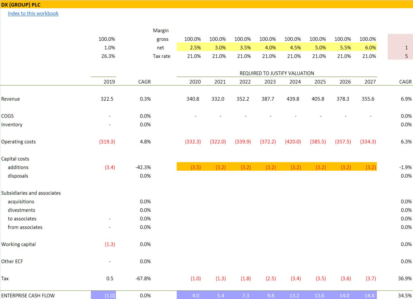Viewport: 413px width, 299px height.
Task: Select the 2024 Operating costs value (420.0)
Action: (293, 142)
